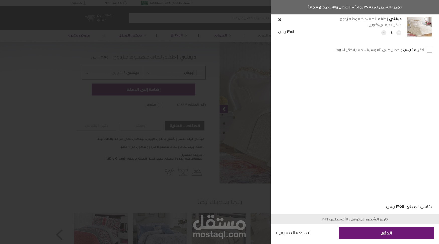This screenshot has width=439, height=244.
Task: Click the previous arrow of the recommendations carousel
Action: tap(59, 235)
